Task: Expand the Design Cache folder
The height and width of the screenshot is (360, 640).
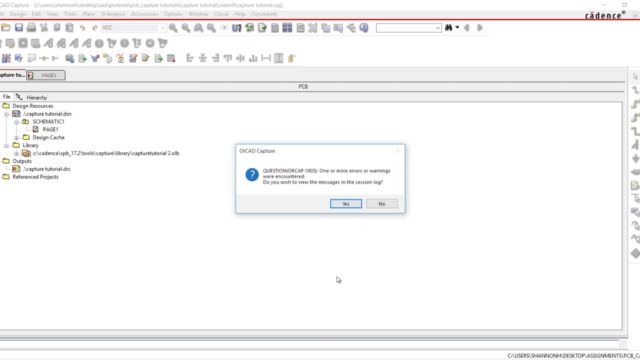Action: point(16,137)
